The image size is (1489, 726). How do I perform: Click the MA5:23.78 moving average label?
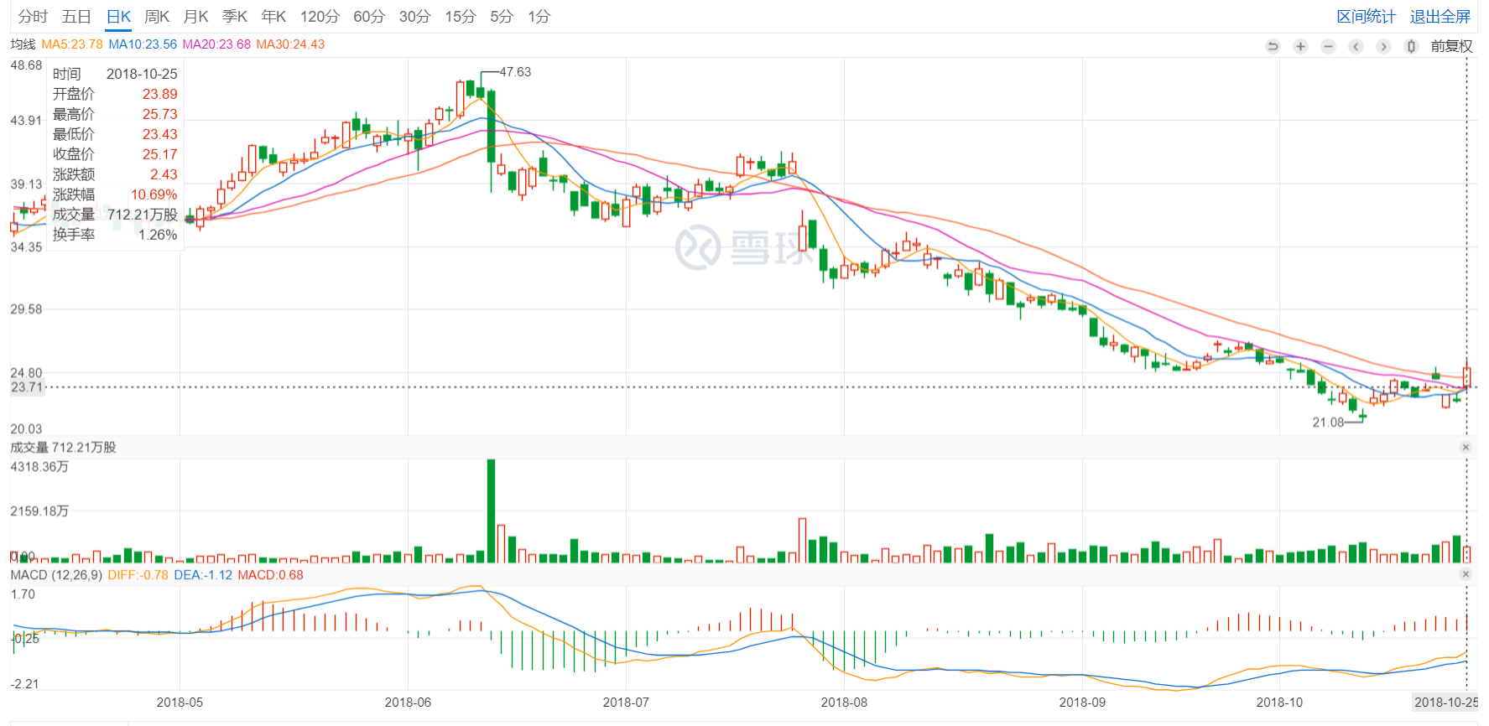[72, 44]
